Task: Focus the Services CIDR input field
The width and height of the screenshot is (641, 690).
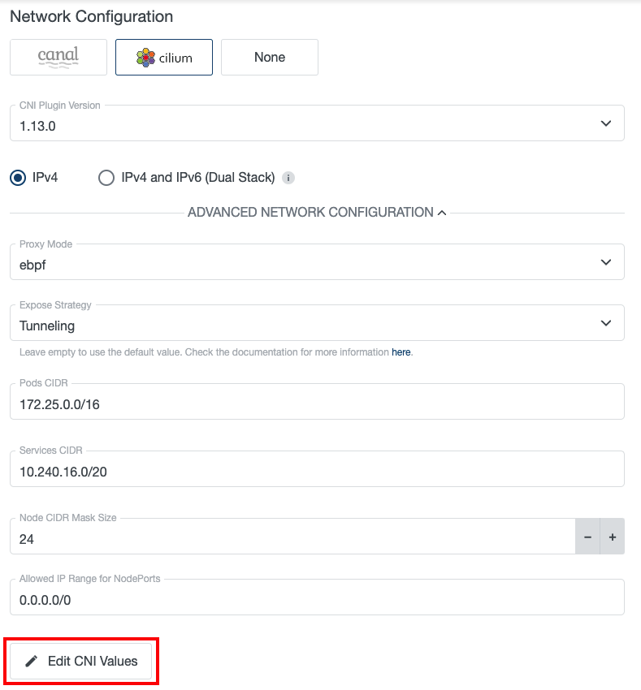Action: click(317, 470)
